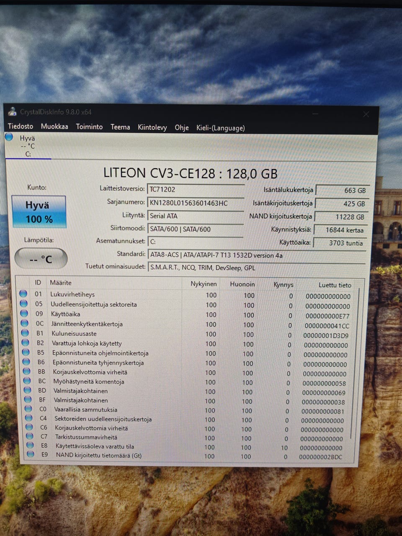Screen dimensions: 402x536
Task: Open the Tiedosto menu
Action: [21, 126]
